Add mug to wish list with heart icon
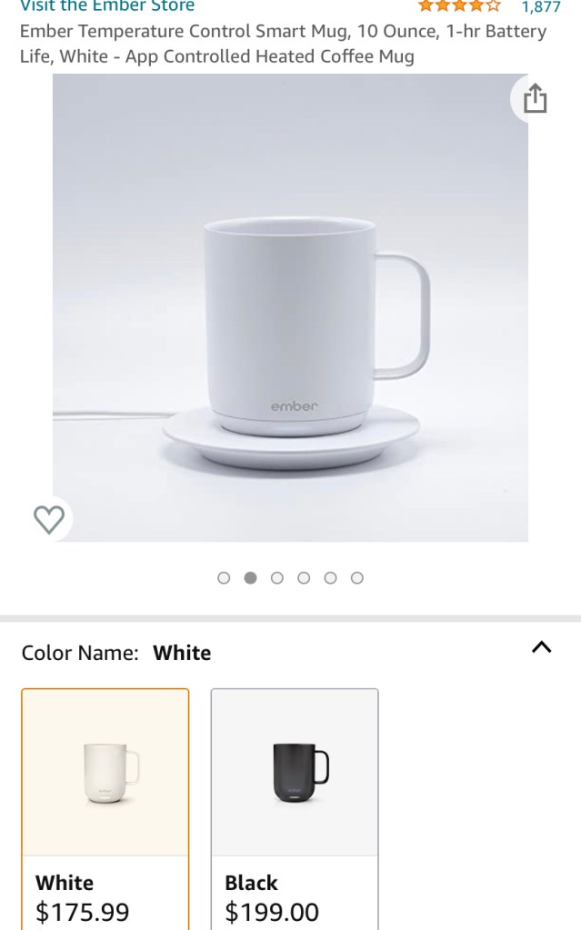Viewport: 581px width, 930px height. (x=49, y=519)
